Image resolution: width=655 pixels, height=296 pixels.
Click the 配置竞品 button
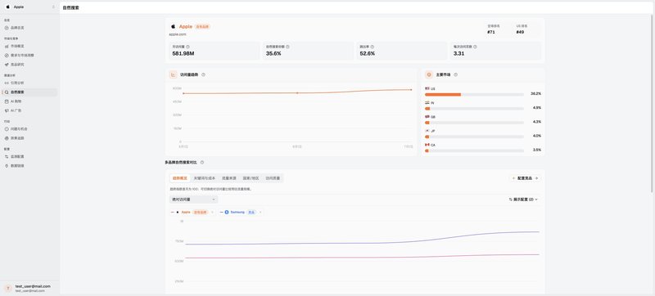[526, 178]
